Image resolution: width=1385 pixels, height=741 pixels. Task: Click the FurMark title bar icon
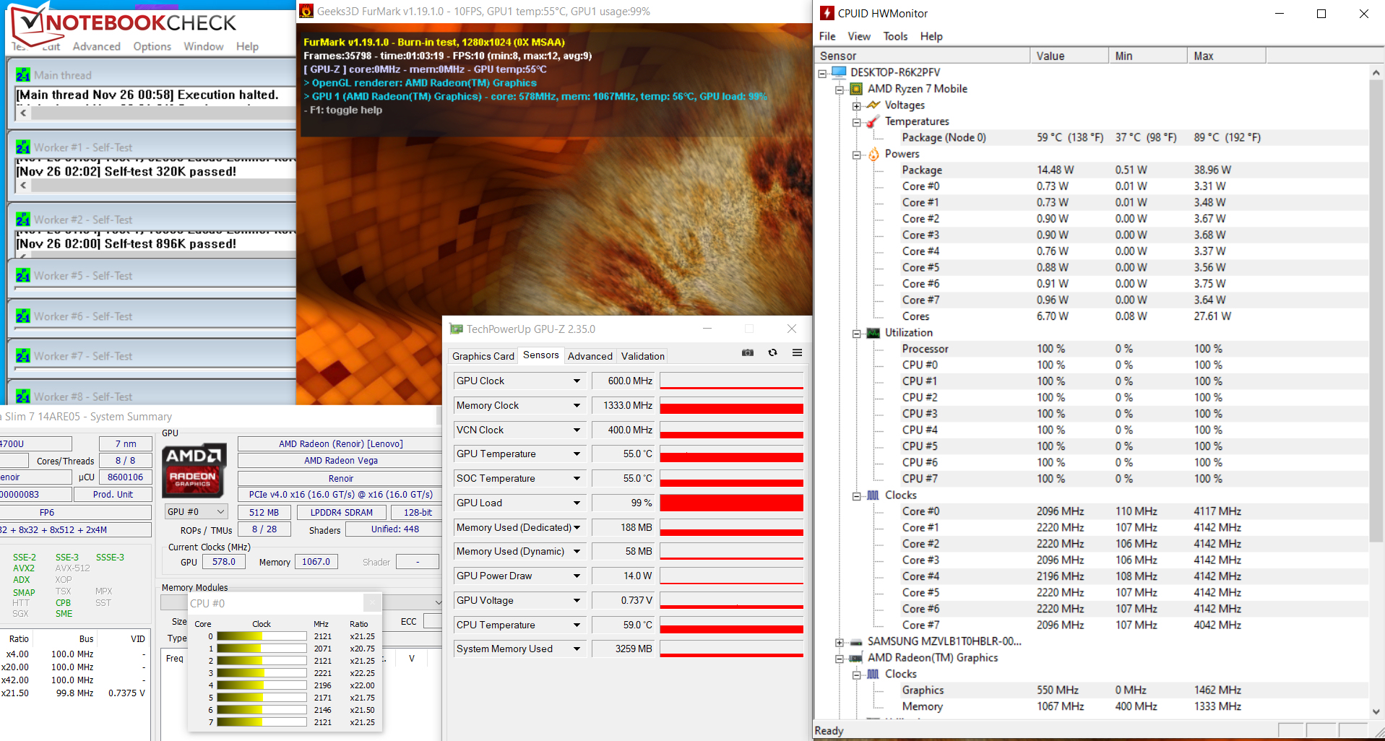[306, 11]
